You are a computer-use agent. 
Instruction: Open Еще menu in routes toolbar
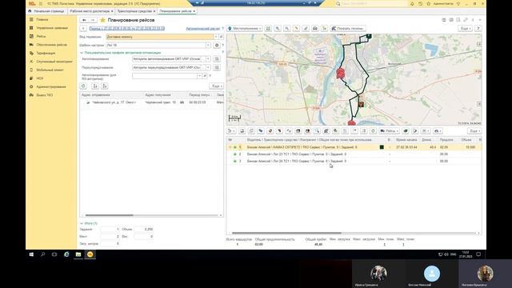pos(474,131)
